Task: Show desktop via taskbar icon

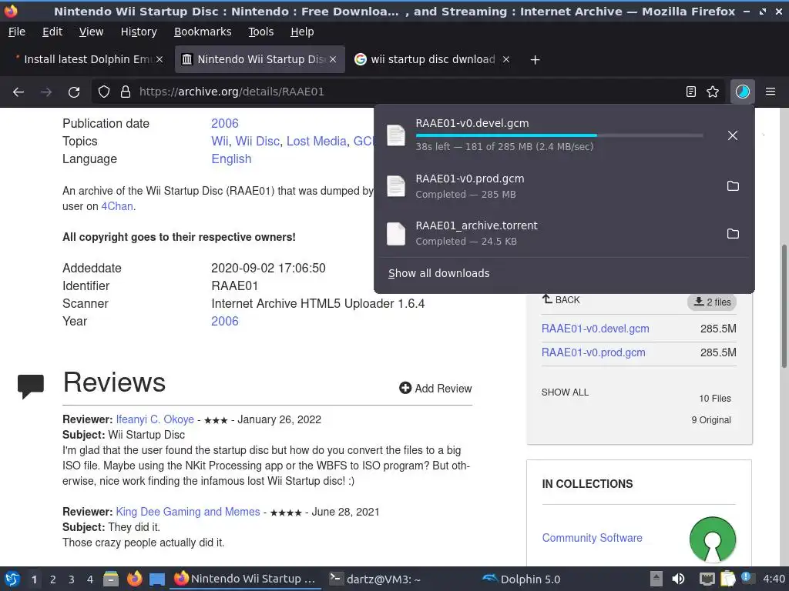Action: 157,579
